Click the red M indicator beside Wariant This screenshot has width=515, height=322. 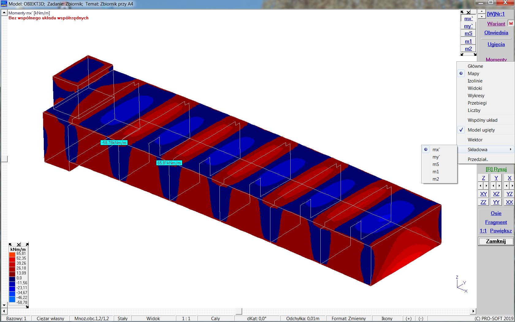511,23
